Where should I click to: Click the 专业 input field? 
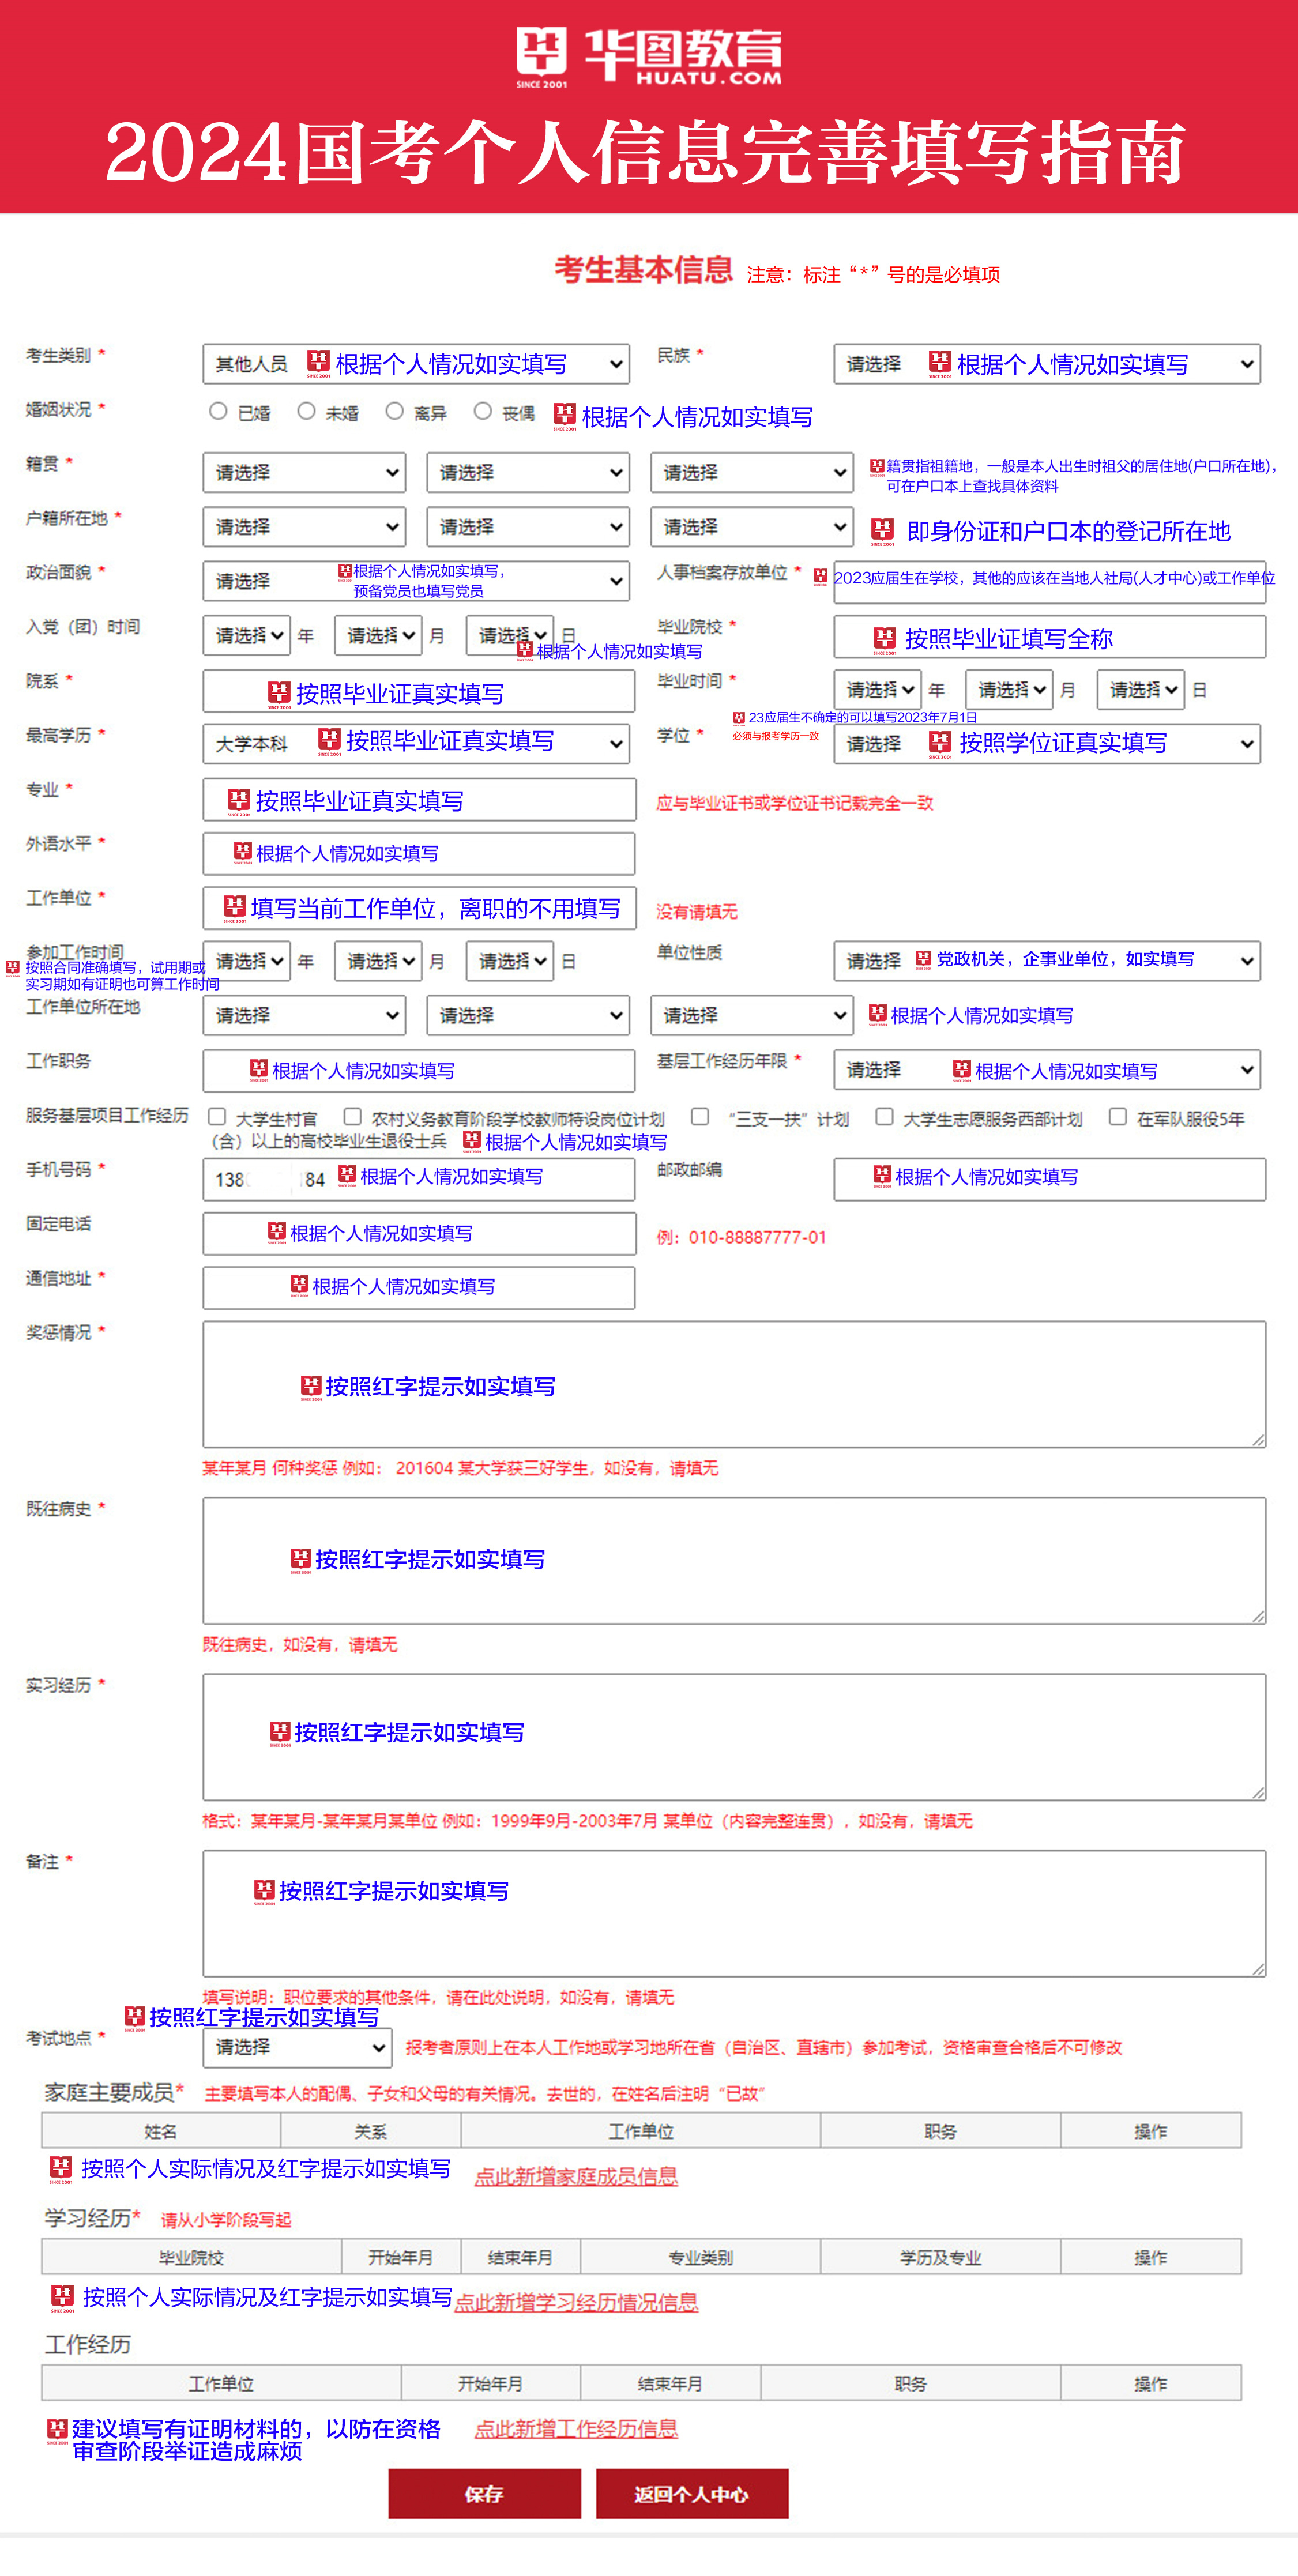click(419, 800)
